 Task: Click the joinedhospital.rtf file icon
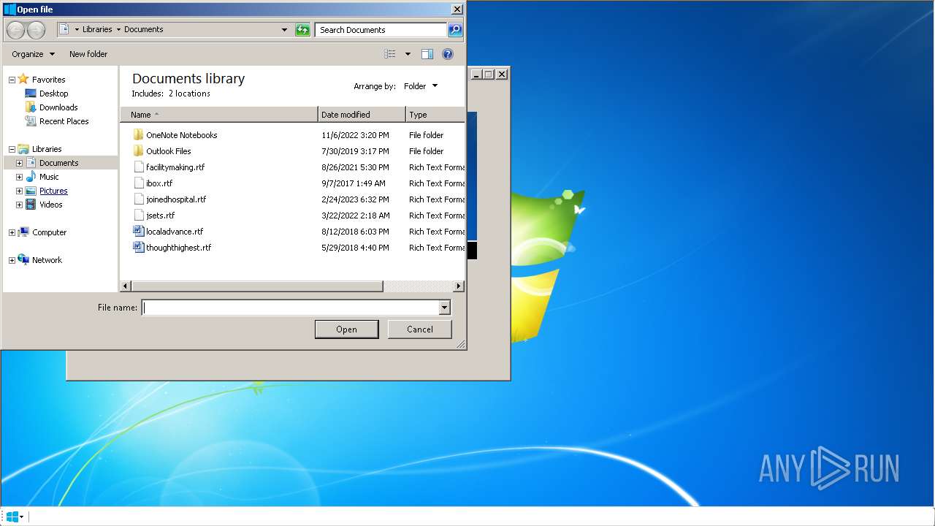click(139, 199)
